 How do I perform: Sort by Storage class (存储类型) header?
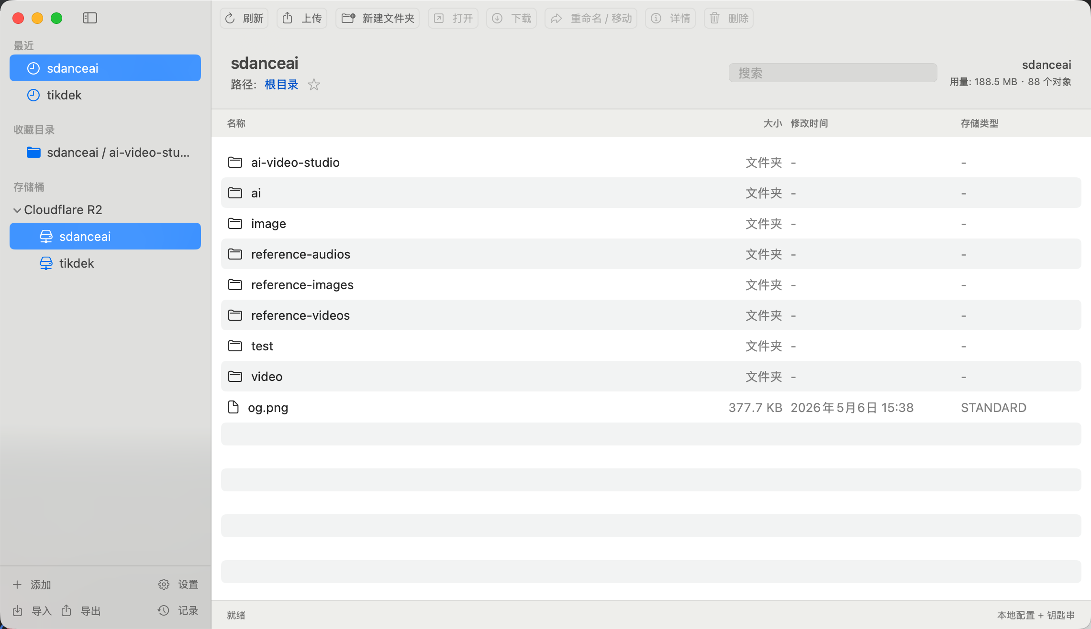point(980,123)
